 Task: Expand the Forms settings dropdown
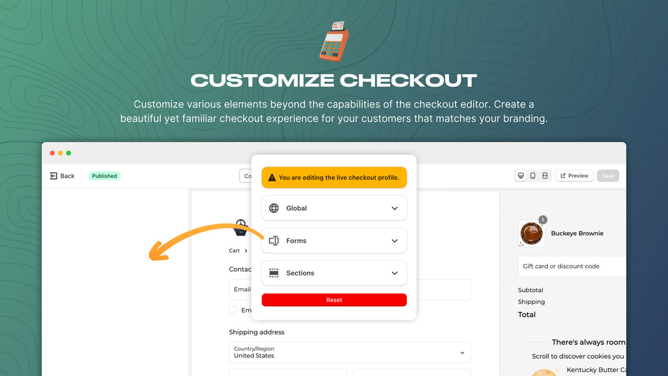[395, 240]
